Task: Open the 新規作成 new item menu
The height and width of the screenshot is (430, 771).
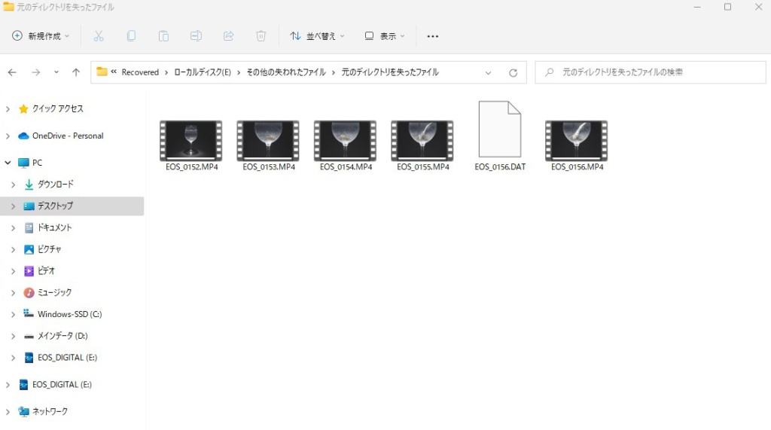Action: pos(41,36)
